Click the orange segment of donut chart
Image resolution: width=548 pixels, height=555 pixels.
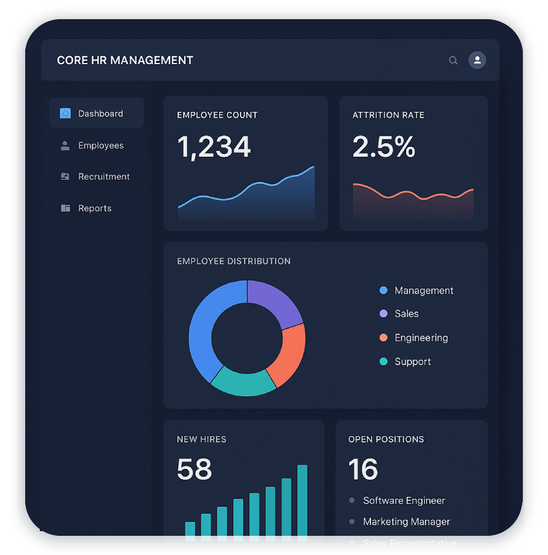(294, 354)
